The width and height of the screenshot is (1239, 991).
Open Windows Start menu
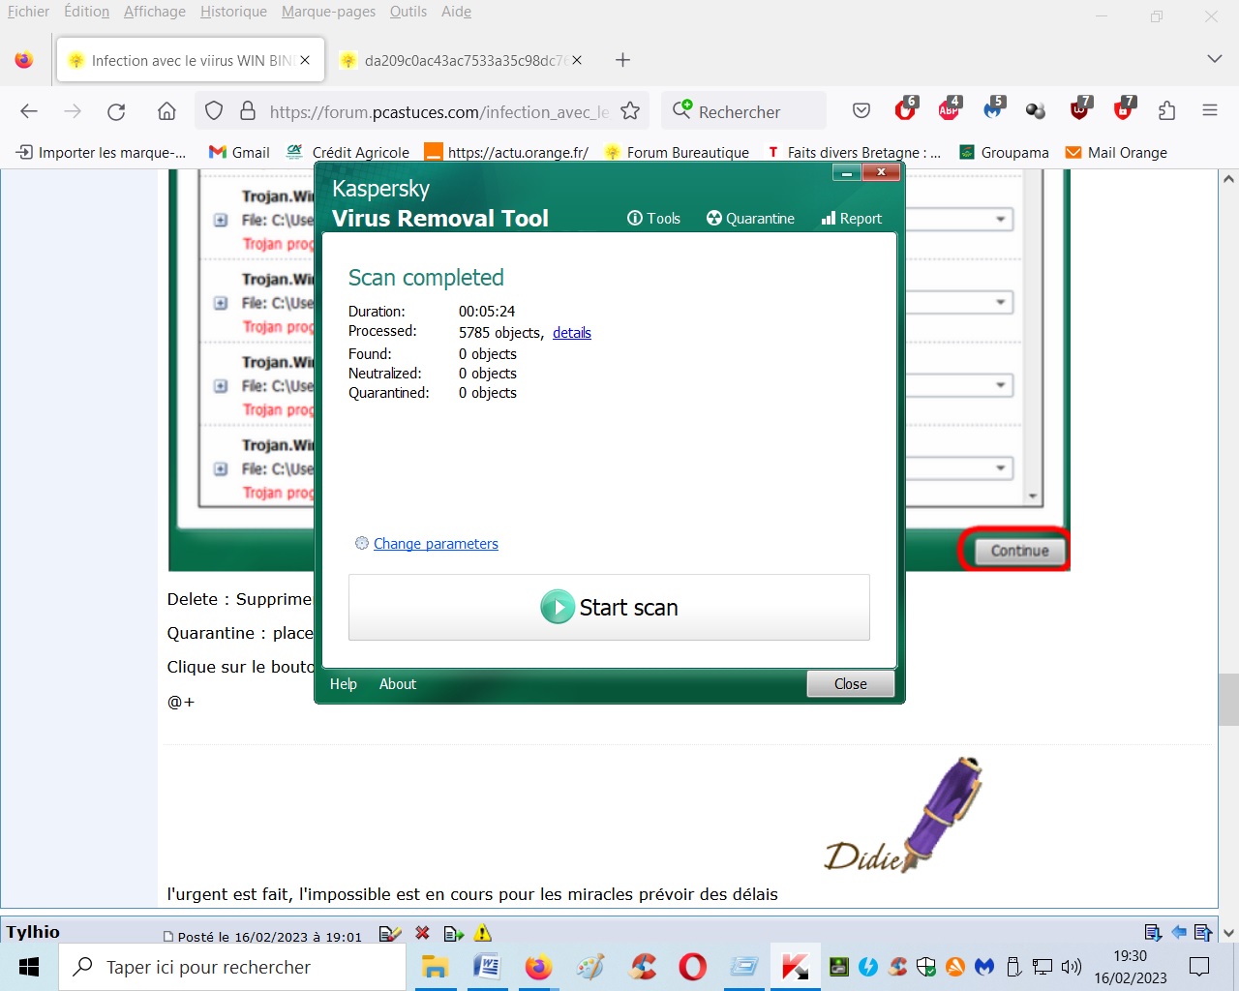click(29, 967)
